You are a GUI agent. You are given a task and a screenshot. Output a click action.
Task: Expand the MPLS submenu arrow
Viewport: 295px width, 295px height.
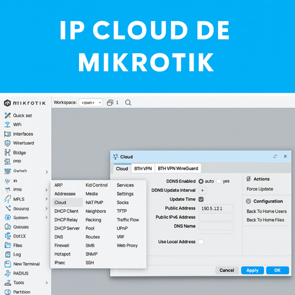(47, 199)
